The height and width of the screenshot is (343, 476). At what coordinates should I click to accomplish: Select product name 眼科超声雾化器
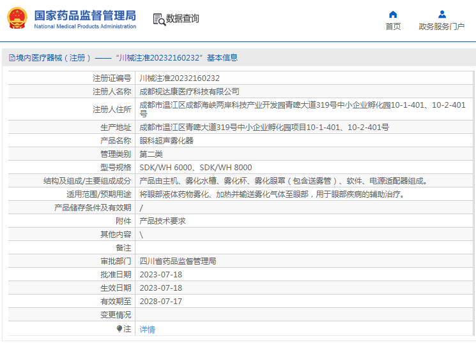(x=166, y=141)
